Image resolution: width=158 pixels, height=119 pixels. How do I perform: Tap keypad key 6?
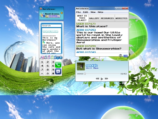(x=53, y=66)
